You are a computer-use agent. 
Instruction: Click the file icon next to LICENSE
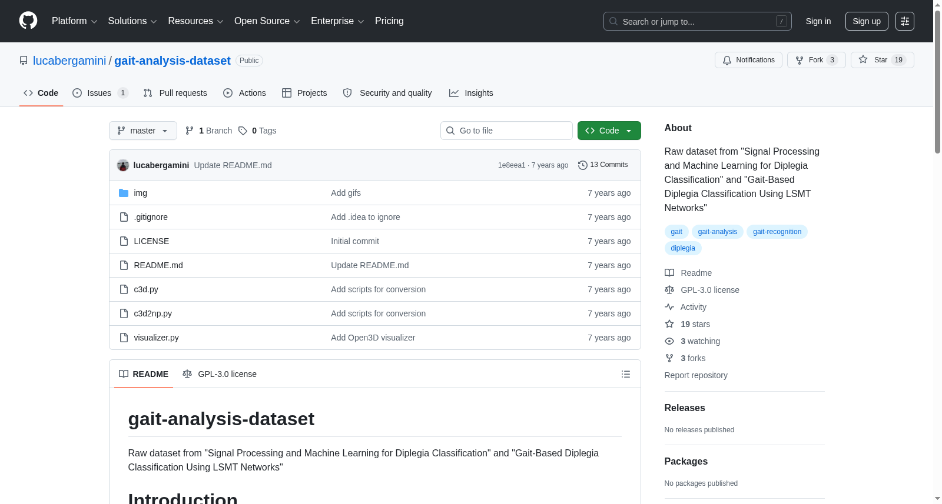coord(124,241)
